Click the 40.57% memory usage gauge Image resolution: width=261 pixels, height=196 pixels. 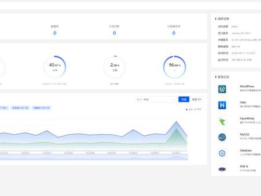click(55, 67)
